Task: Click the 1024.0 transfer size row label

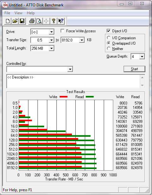Action: 12,154
